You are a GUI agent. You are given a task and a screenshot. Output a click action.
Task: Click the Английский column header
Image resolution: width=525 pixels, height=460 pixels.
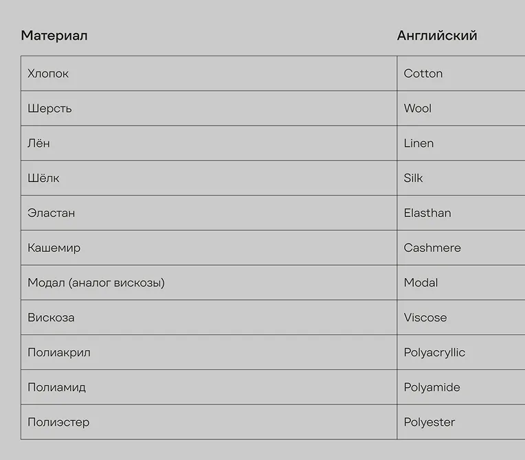[x=437, y=36]
